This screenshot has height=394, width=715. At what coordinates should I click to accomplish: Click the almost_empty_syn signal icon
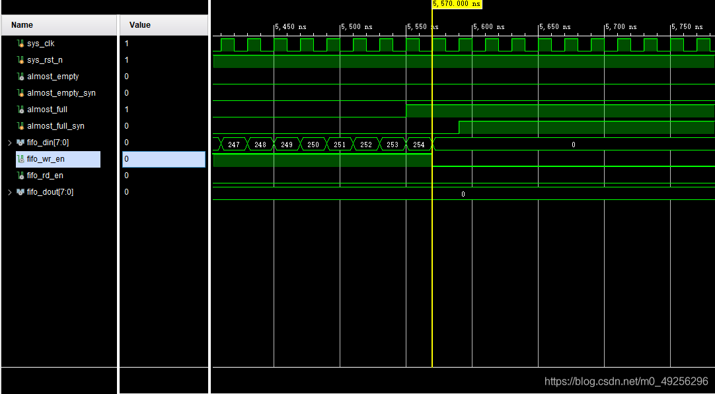click(20, 93)
